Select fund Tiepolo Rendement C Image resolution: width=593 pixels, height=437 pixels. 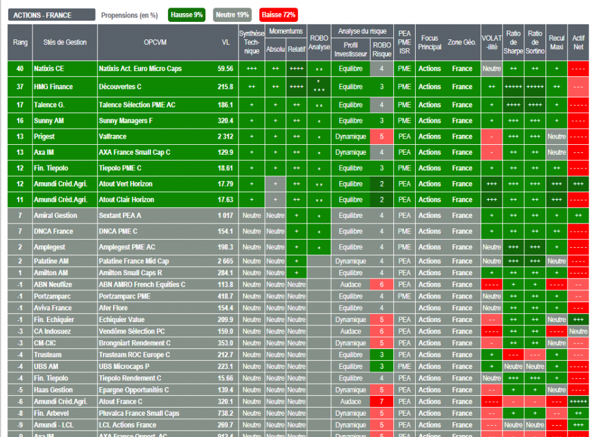click(130, 378)
